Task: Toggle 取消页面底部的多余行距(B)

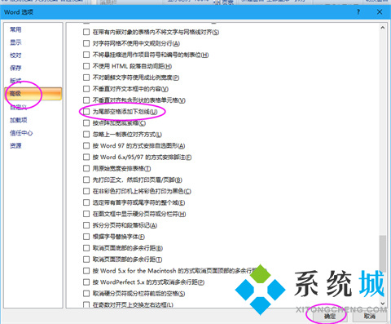Action: (x=86, y=248)
